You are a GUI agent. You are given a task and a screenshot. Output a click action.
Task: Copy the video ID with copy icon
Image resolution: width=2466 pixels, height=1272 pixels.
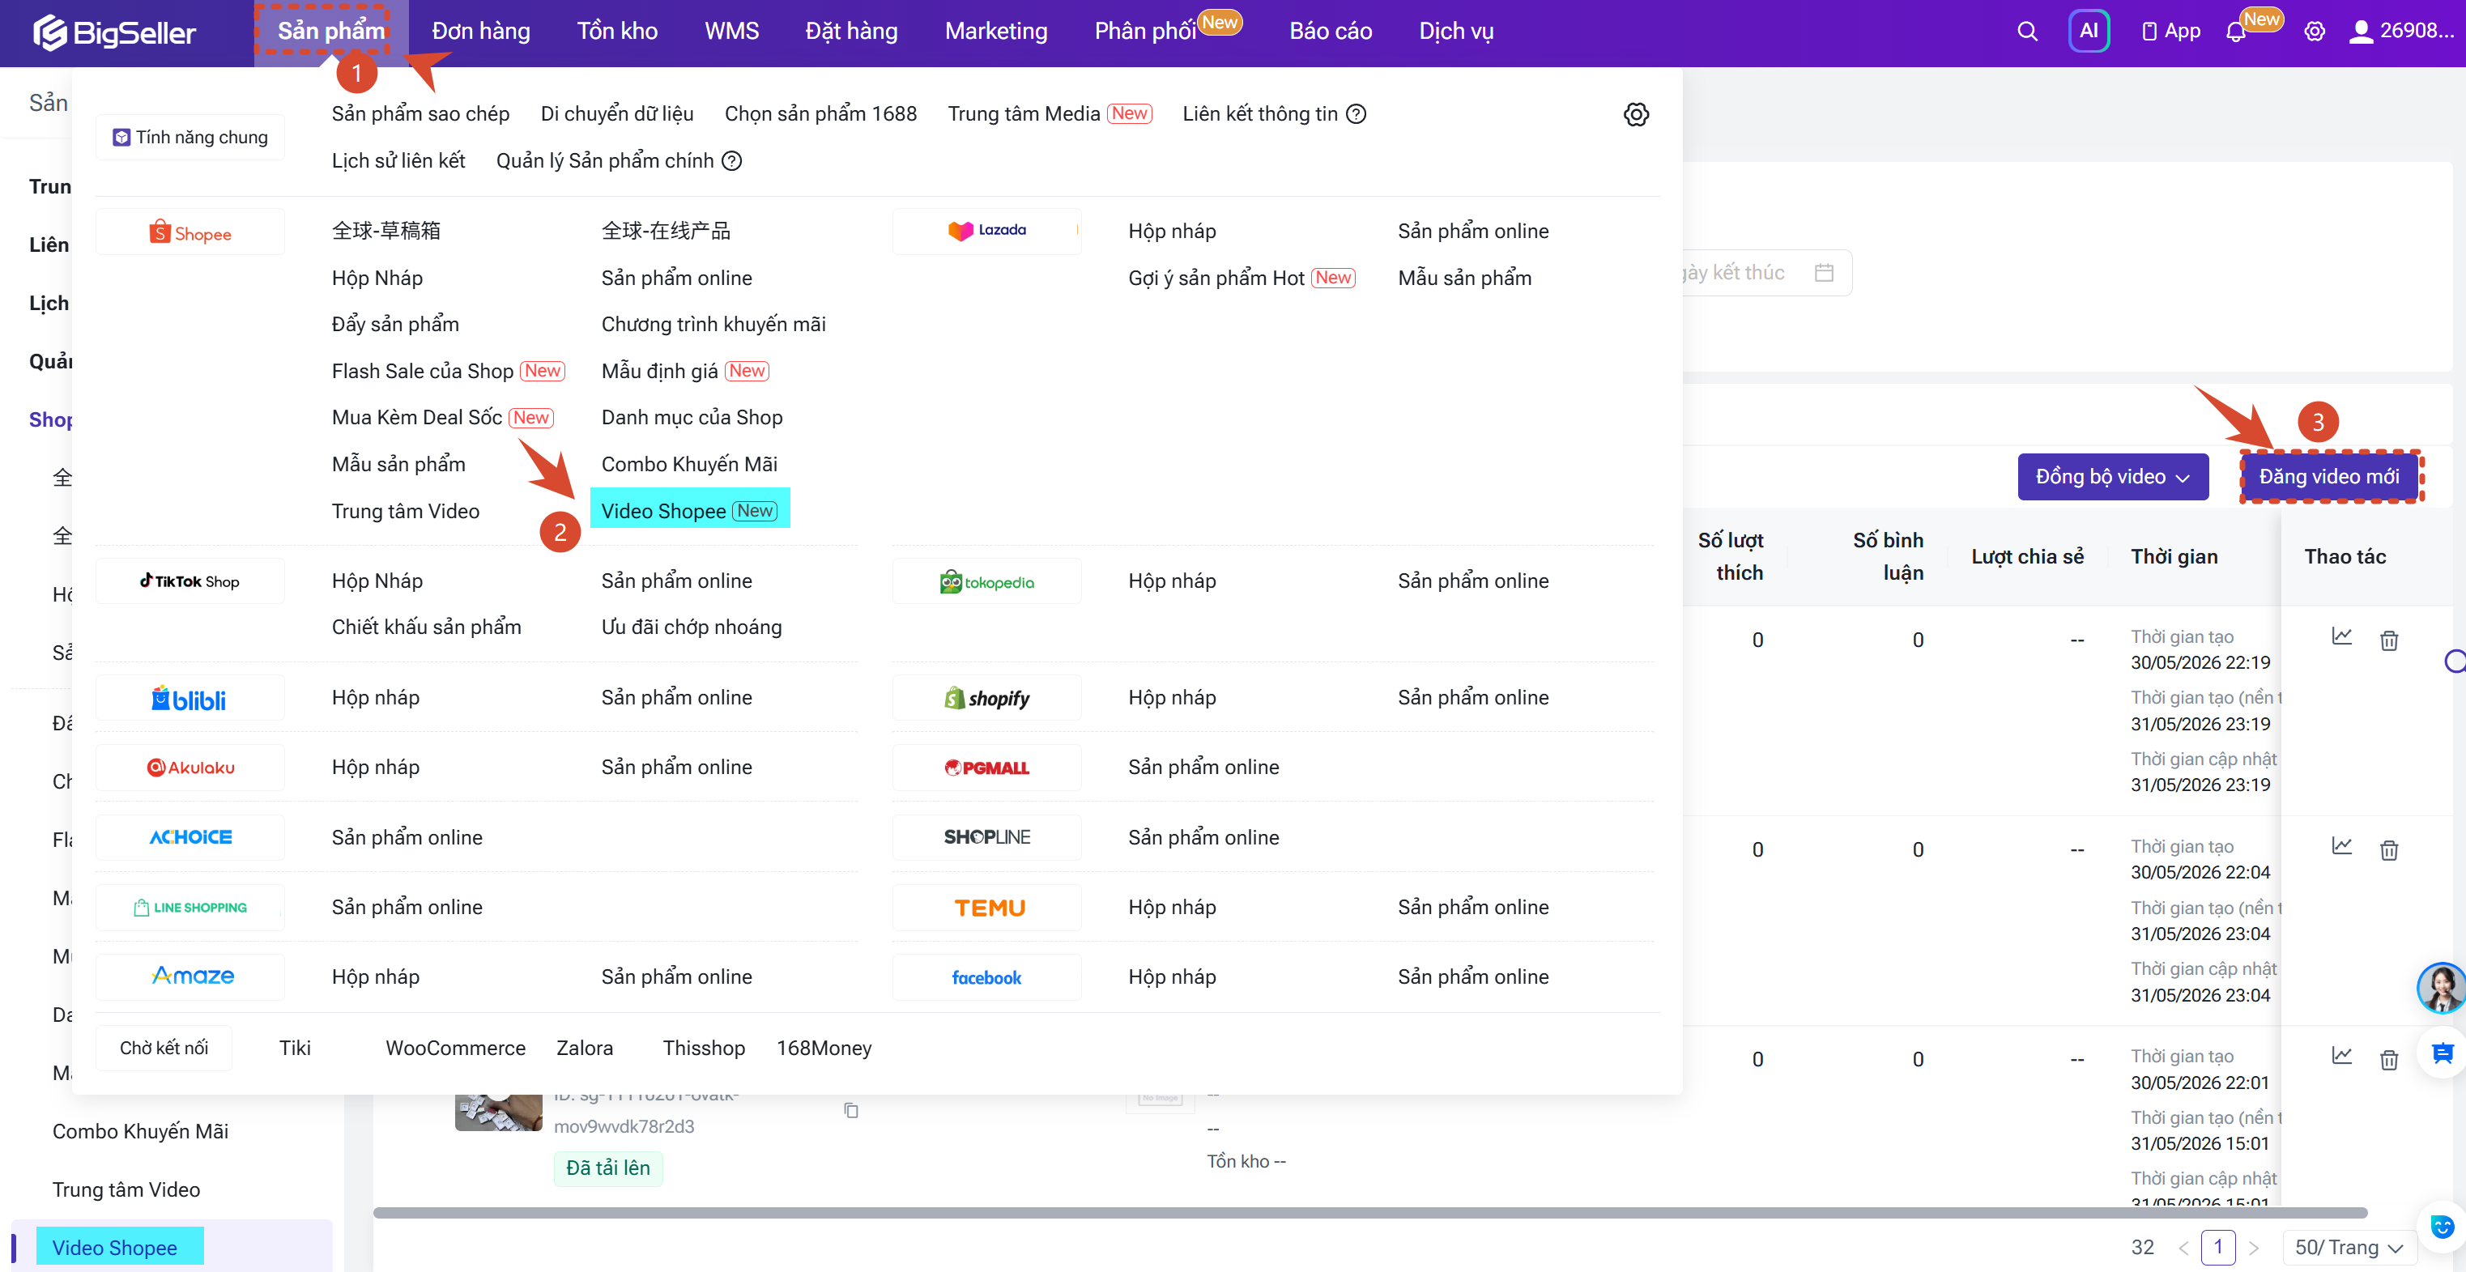[850, 1110]
